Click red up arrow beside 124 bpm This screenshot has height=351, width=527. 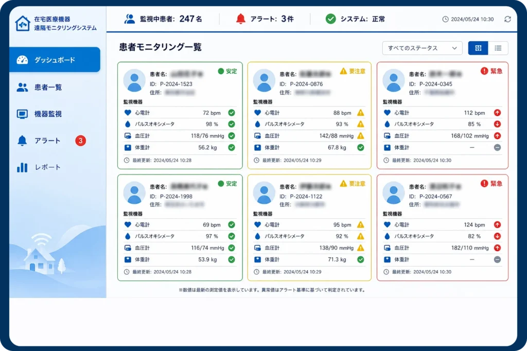coord(498,224)
